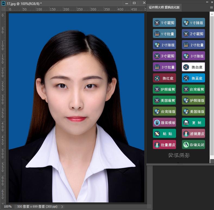Click the 100% zoom level field
This screenshot has height=210, width=214.
[8, 206]
